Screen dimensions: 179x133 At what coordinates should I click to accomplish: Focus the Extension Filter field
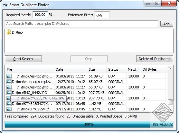(102, 15)
